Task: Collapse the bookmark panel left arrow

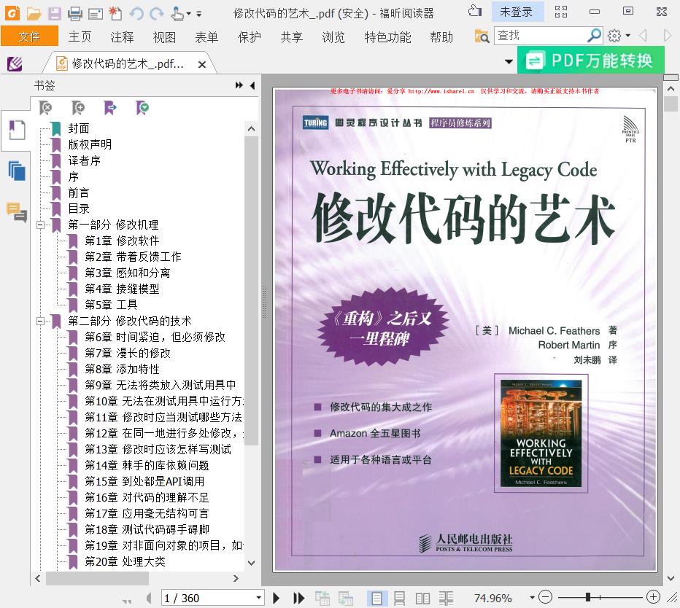Action: click(252, 85)
